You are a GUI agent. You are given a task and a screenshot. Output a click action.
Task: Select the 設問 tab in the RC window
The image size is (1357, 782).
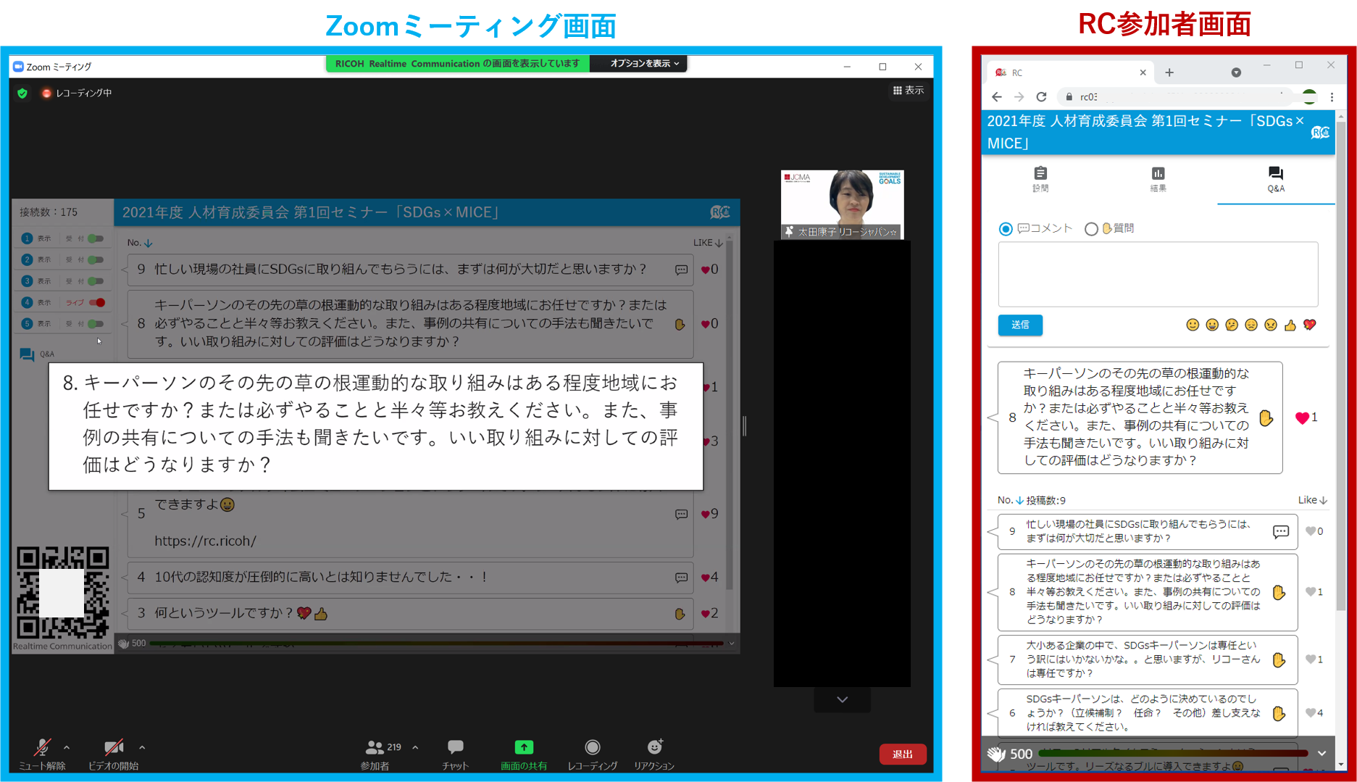point(1040,178)
